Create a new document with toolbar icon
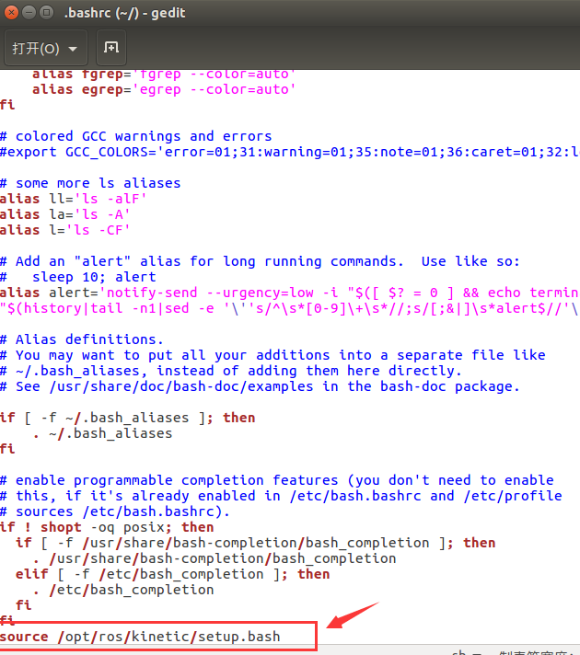The width and height of the screenshot is (580, 655). [111, 48]
